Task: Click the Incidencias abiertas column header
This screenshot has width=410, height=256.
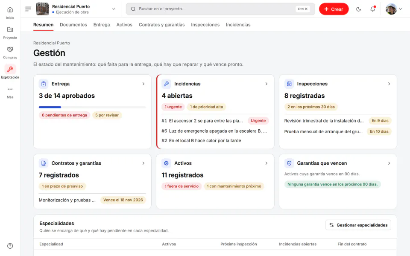Action: pos(298,244)
